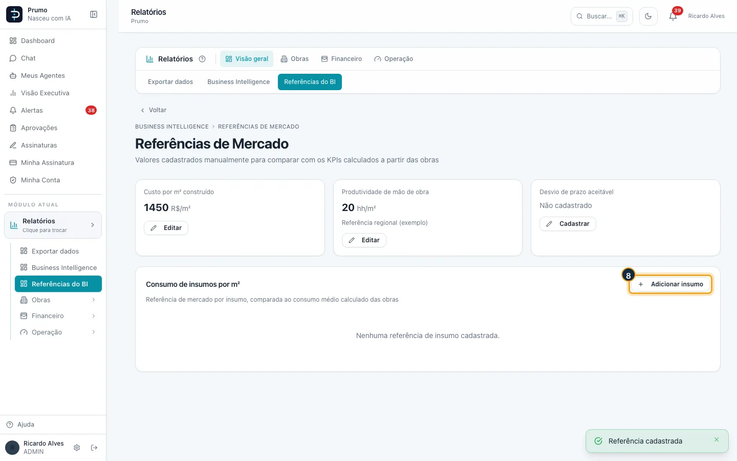This screenshot has width=737, height=461.
Task: Switch to Visão geral tab
Action: [247, 59]
